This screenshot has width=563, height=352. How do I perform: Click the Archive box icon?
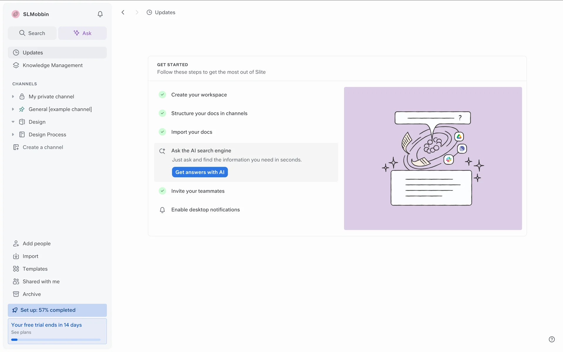pyautogui.click(x=16, y=294)
